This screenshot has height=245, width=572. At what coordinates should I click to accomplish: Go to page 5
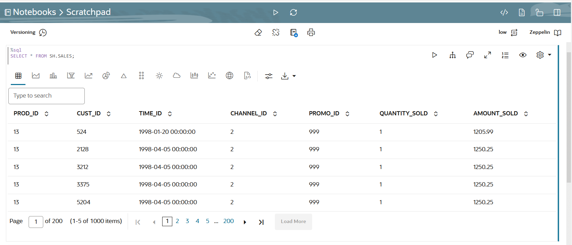(208, 221)
